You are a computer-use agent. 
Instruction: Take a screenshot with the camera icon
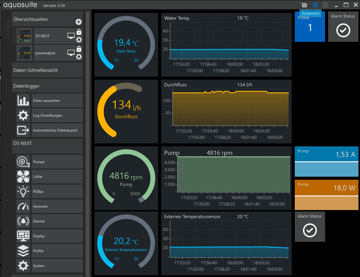(304, 5)
